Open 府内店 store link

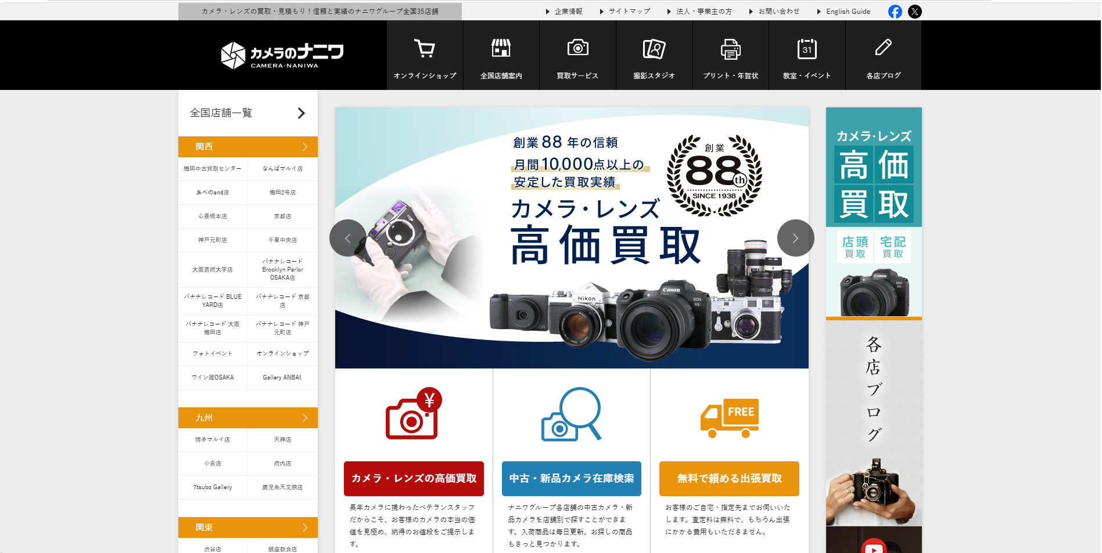click(283, 464)
